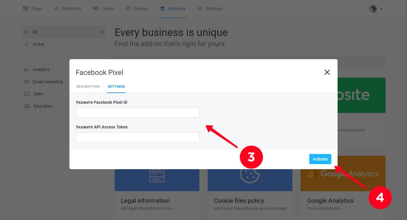Expand the All category chevron
Viewport: 407px width, 220px height.
102,32
